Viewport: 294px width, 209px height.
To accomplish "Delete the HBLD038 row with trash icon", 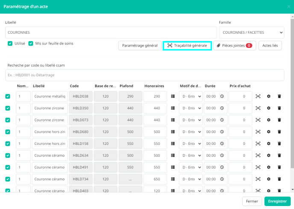I will [279, 96].
